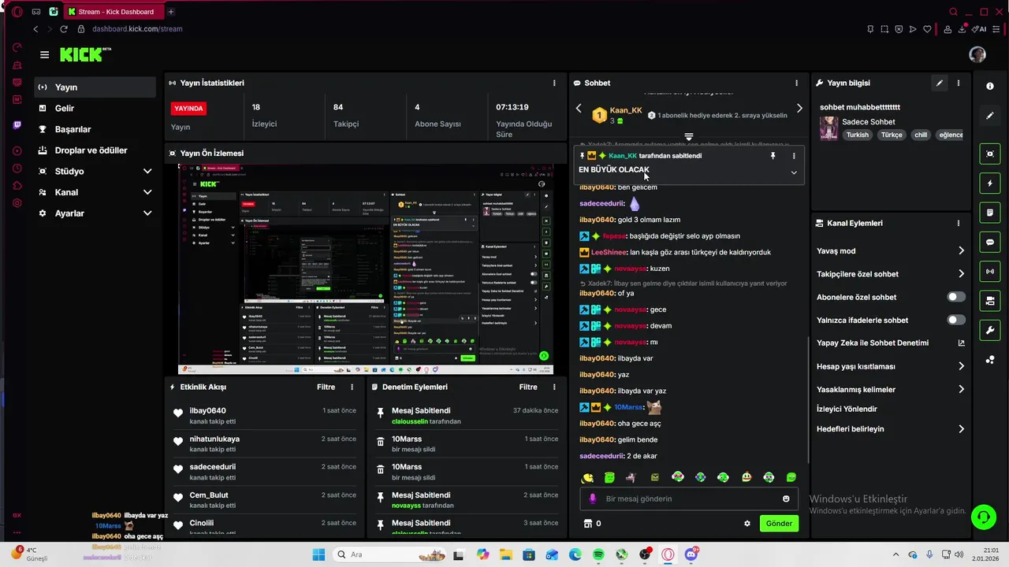Toggle the broadcast stats widget icon

(x=990, y=272)
